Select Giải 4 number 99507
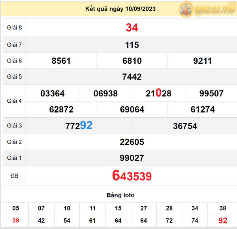237x229 pixels. 211,93
